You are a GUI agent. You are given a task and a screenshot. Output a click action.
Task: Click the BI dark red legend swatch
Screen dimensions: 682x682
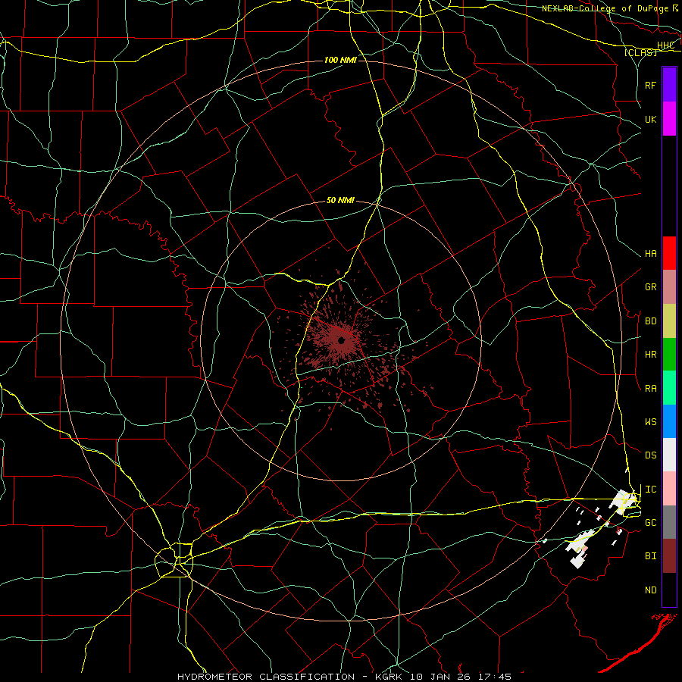coord(669,556)
